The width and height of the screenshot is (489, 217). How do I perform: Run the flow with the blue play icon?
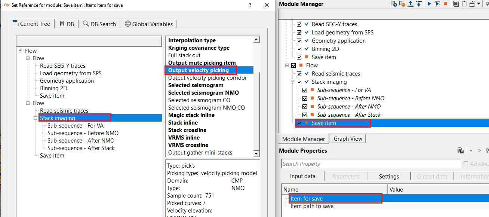(x=429, y=4)
